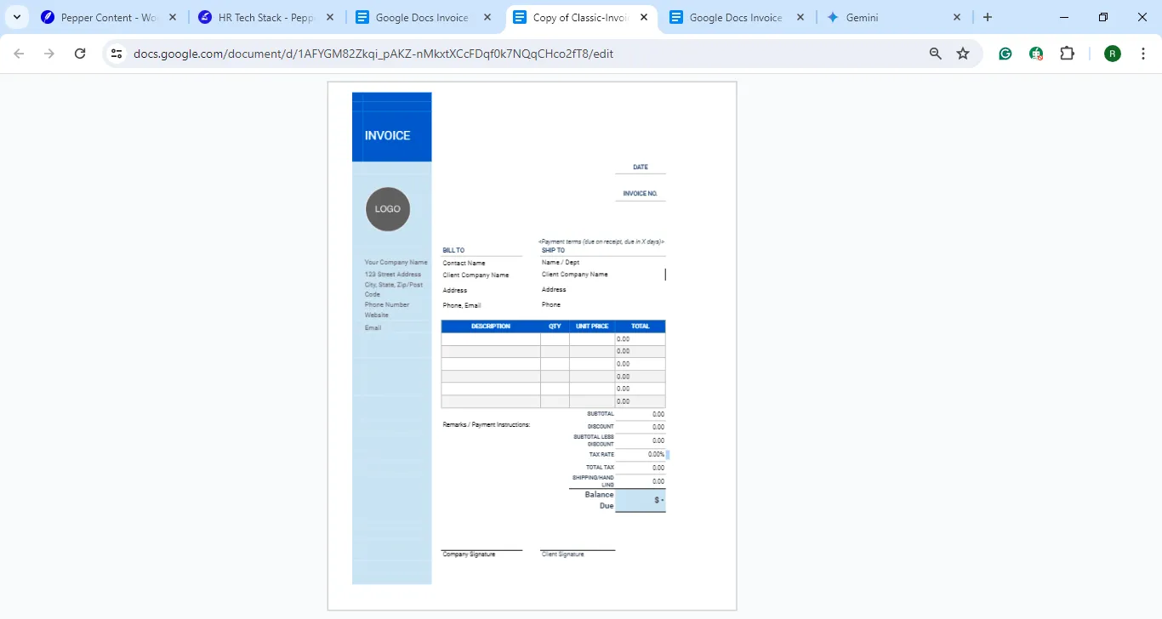Viewport: 1162px width, 619px height.
Task: Close the Gemini tab
Action: point(957,17)
